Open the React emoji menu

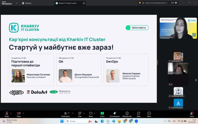pos(91,114)
